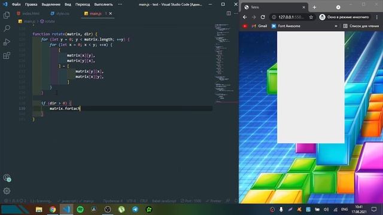Screen dimensions: 383x215
Task: Click the function rotate declaration line
Action: (65, 34)
